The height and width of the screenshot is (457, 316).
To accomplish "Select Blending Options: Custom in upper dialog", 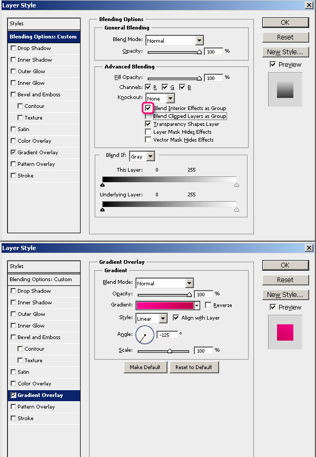I will [44, 37].
